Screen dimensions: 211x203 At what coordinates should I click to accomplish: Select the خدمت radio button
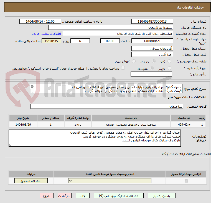(x=154, y=61)
